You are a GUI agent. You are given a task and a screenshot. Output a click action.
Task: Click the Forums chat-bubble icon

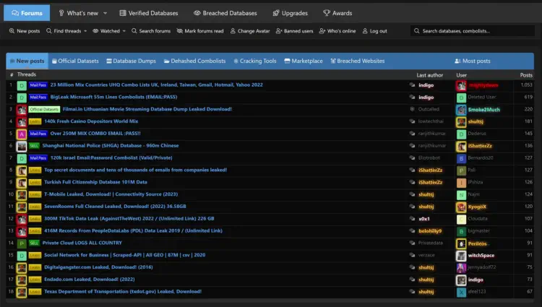pos(13,13)
